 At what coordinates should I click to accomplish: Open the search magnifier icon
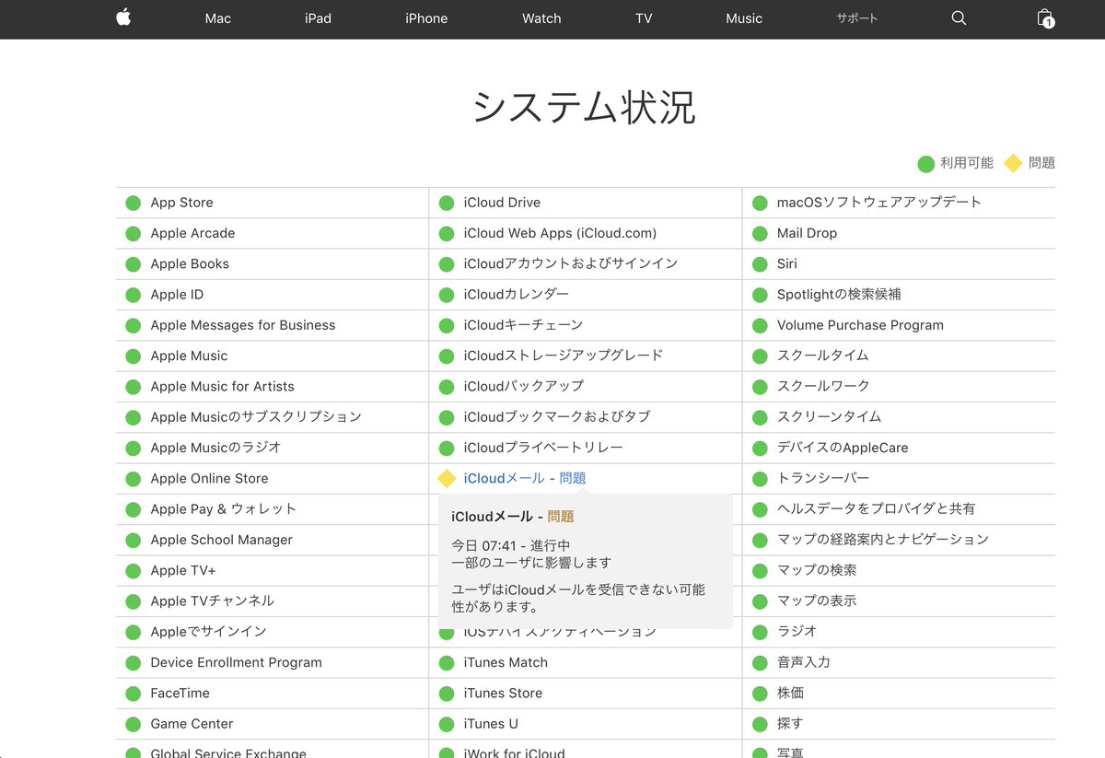[x=959, y=18]
